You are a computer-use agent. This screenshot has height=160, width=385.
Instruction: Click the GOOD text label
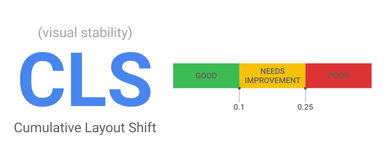pyautogui.click(x=206, y=76)
